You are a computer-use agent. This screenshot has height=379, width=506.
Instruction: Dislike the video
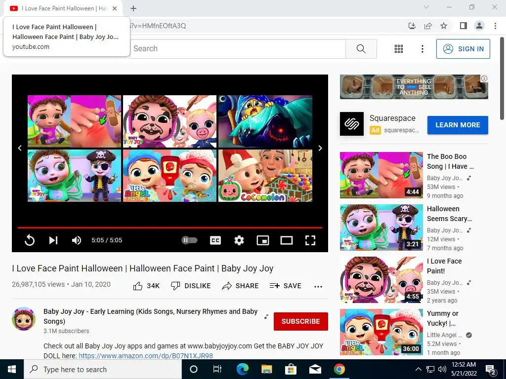191,286
